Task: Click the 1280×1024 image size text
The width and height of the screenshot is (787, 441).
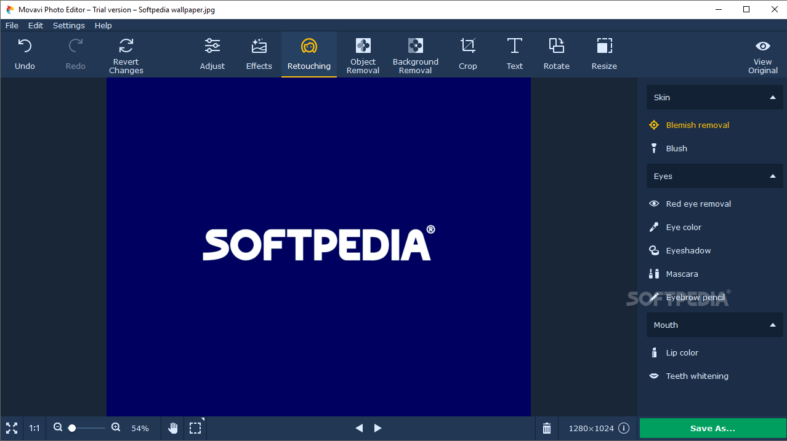Action: pos(591,428)
